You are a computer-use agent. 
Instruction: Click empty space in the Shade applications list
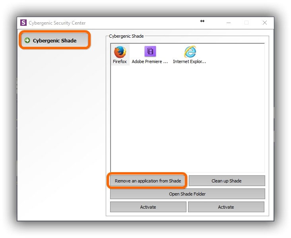187,119
